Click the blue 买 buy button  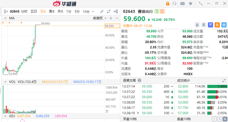tap(210, 25)
